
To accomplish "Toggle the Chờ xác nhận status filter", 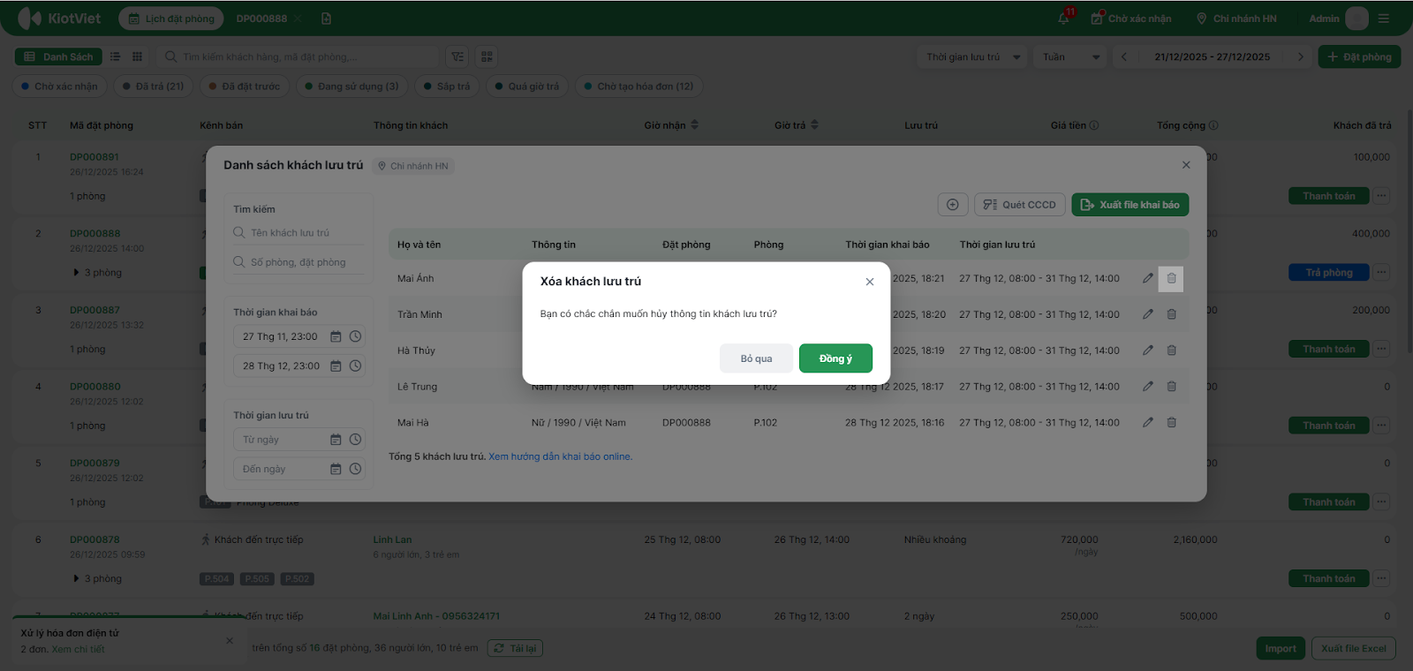I will (x=59, y=87).
